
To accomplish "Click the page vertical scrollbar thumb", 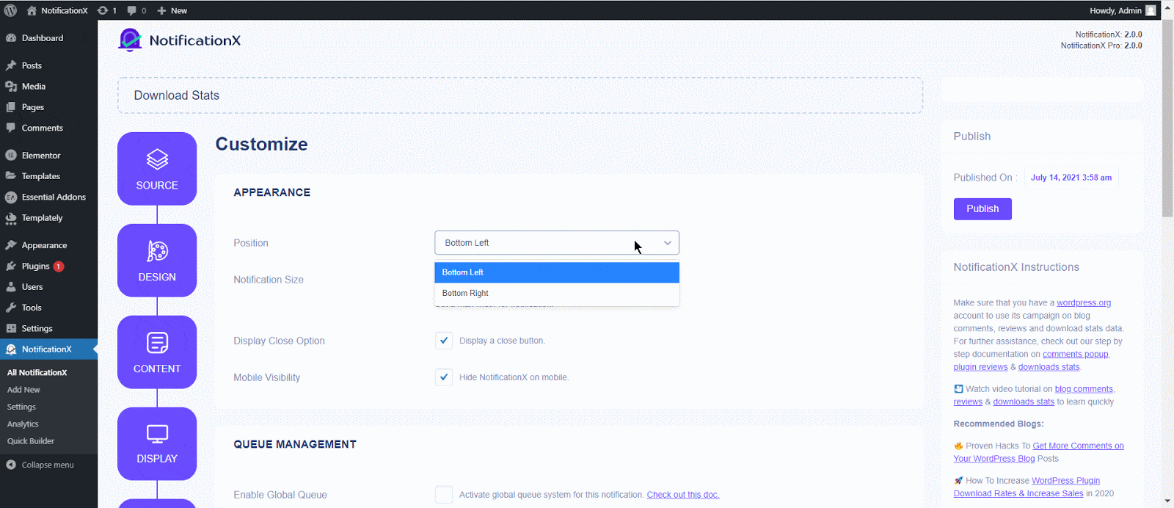I will [x=1167, y=117].
